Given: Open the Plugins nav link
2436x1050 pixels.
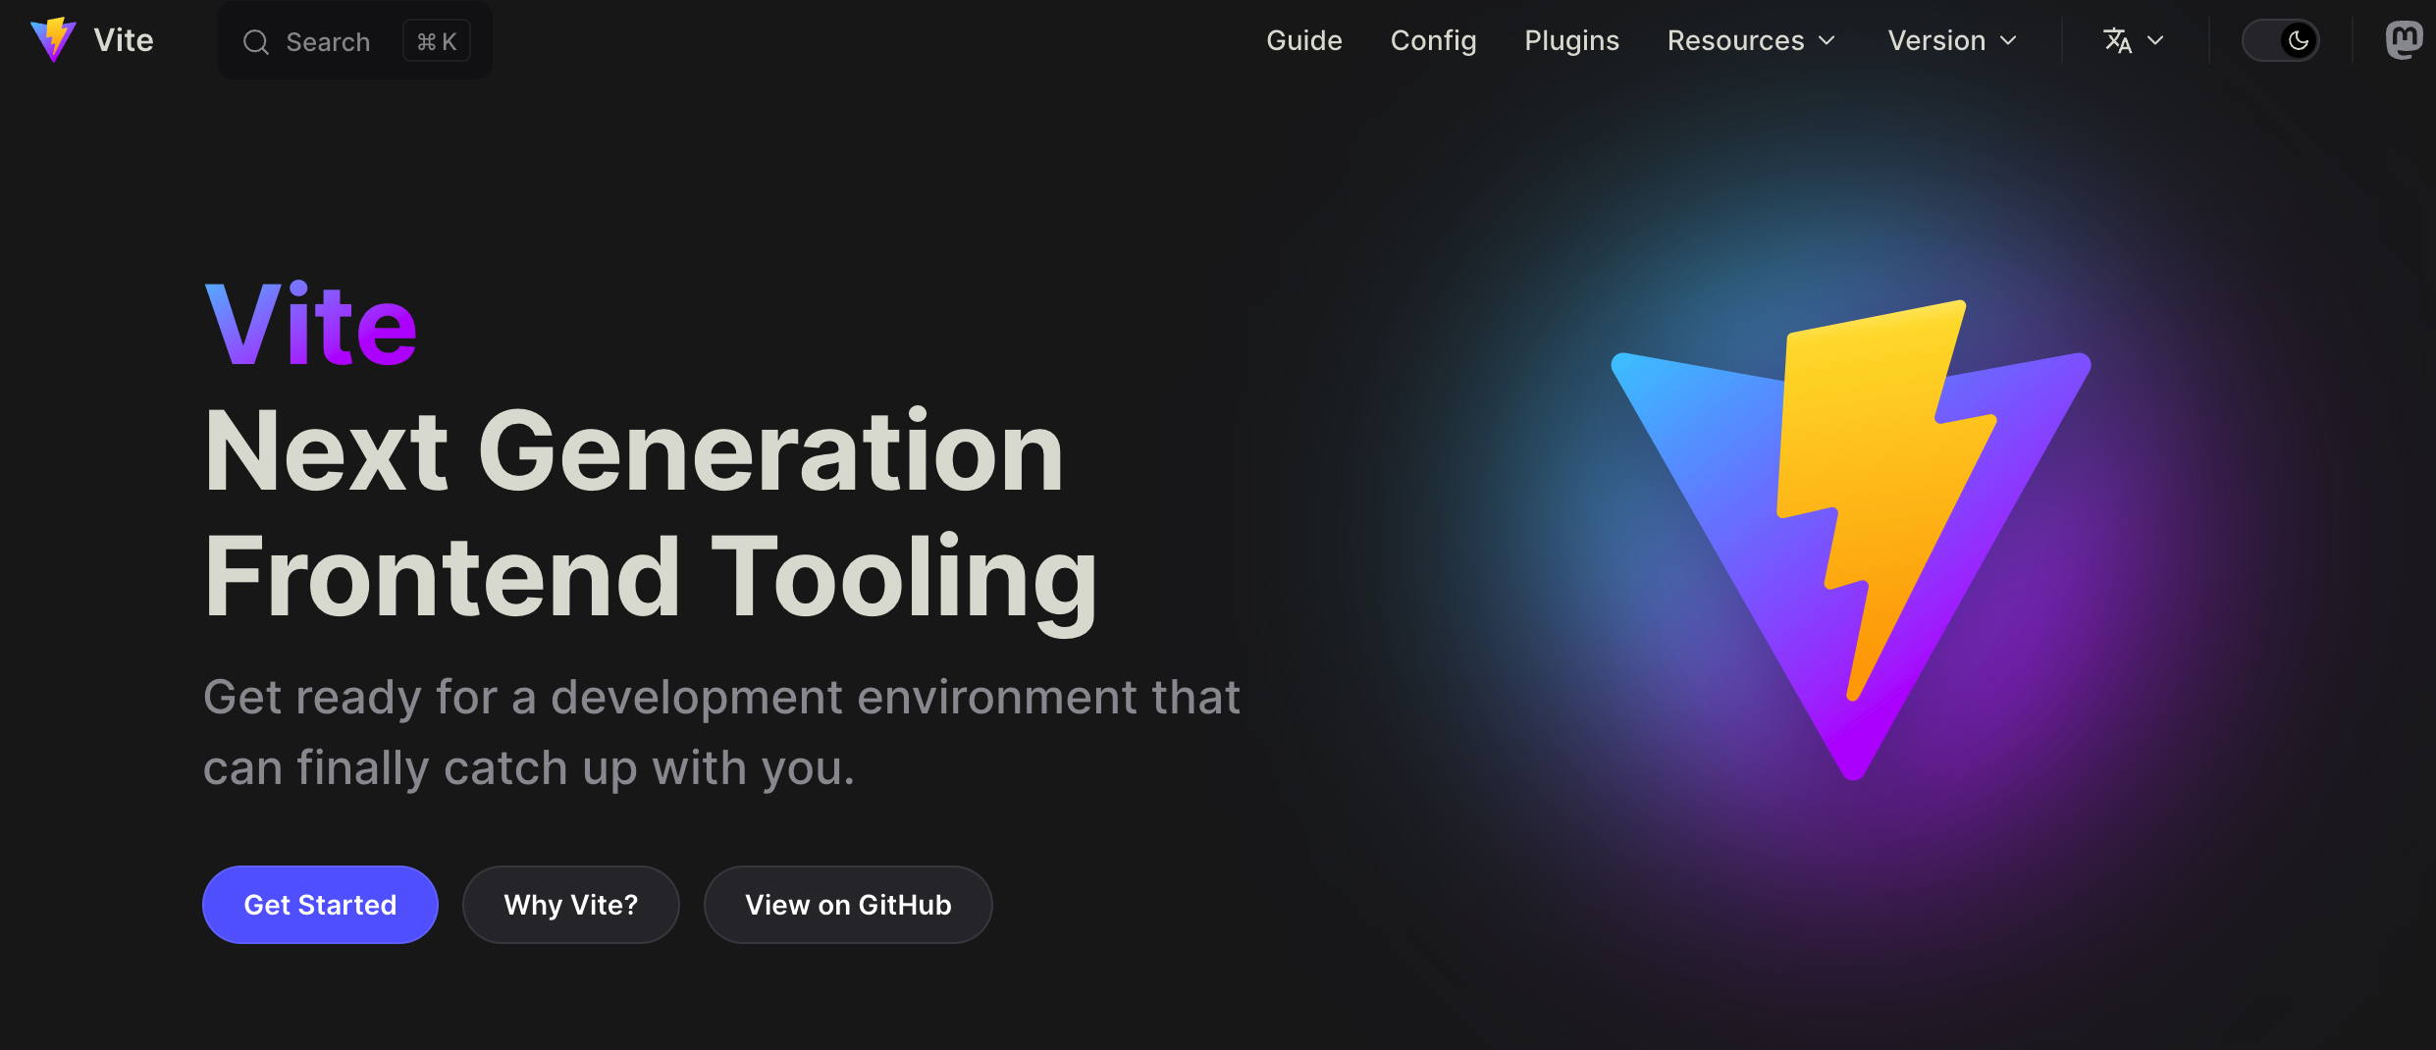Looking at the screenshot, I should (x=1571, y=40).
